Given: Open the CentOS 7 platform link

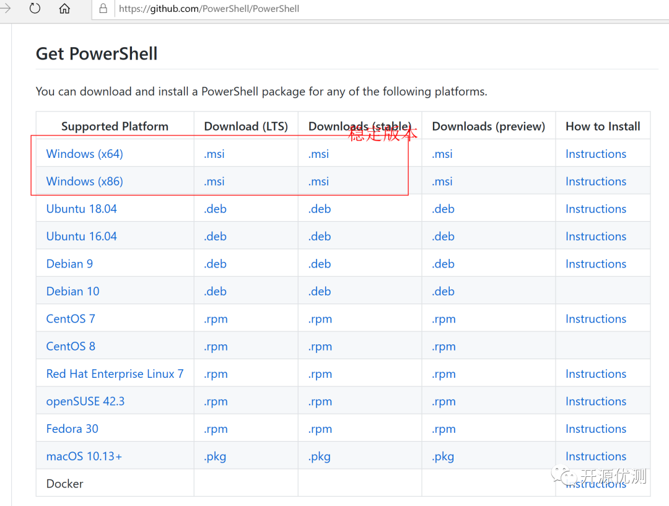Looking at the screenshot, I should [71, 319].
